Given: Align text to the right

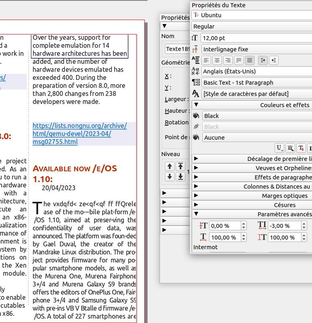Looking at the screenshot, I should click(228, 60).
